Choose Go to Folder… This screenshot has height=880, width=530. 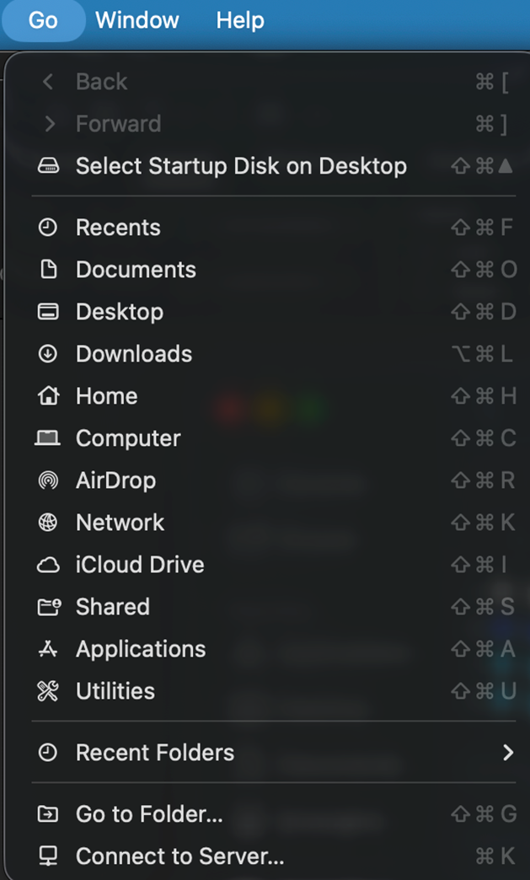coord(149,814)
